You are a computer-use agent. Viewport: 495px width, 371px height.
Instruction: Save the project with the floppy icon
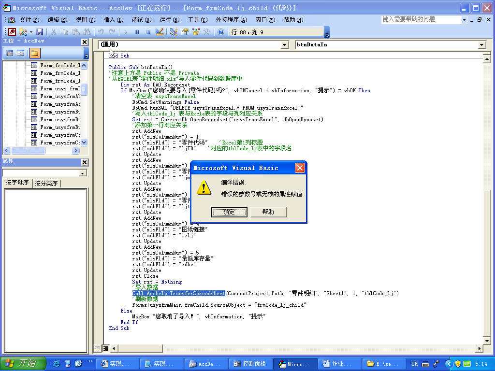point(40,32)
